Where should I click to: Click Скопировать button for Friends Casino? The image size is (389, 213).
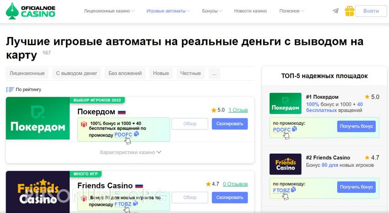(230, 197)
